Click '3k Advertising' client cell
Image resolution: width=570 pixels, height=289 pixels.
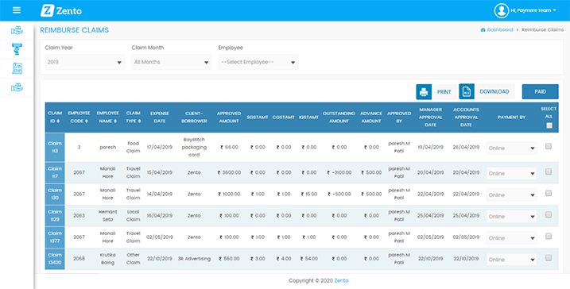[x=194, y=259]
